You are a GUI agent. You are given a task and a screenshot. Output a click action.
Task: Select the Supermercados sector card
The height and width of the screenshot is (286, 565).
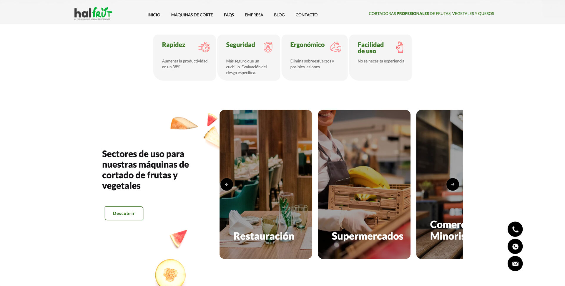tap(364, 184)
